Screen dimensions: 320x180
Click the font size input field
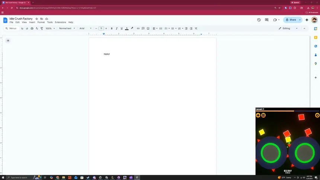pos(101,28)
